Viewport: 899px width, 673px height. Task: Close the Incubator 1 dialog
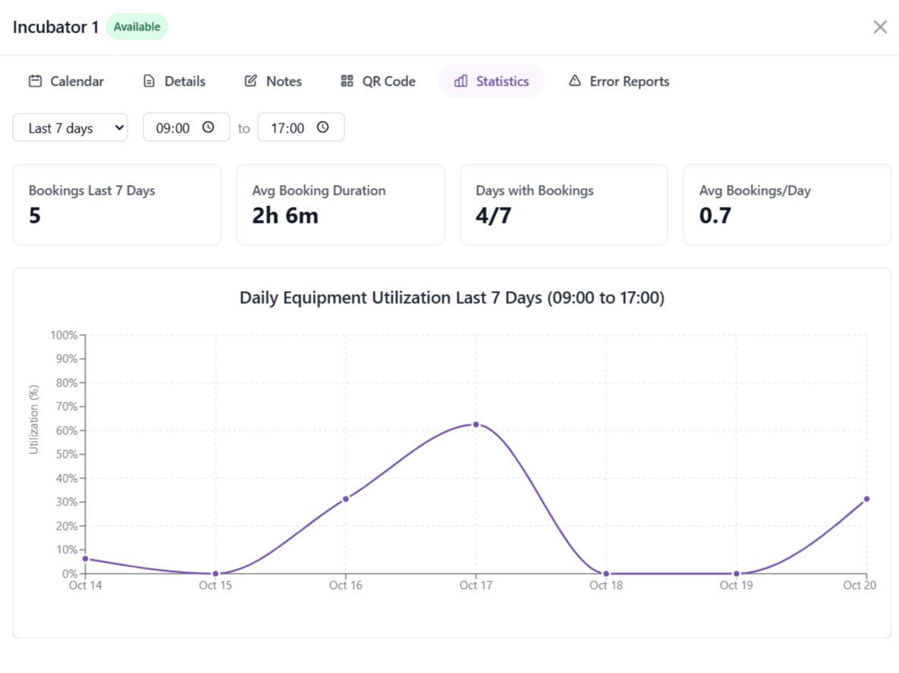880,27
